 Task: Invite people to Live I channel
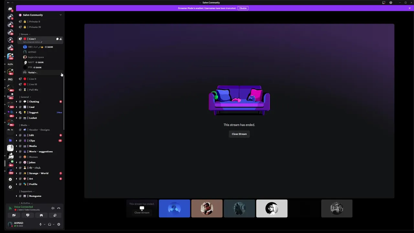click(x=60, y=39)
